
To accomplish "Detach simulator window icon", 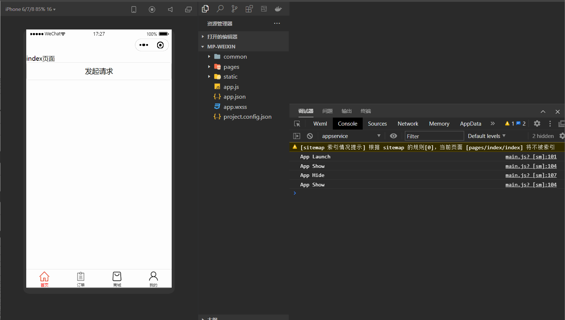I will (x=188, y=9).
